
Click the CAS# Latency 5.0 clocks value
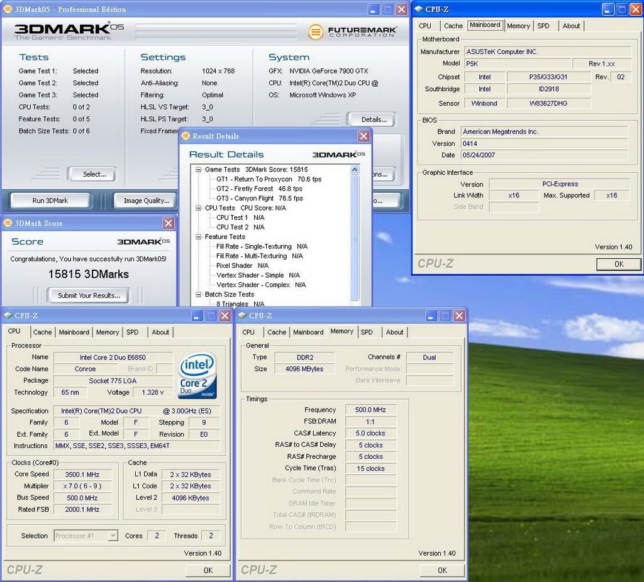tap(370, 433)
